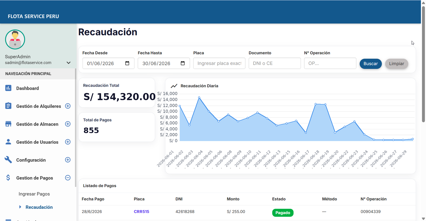Expand the Gestión de Usuarios submenu

click(68, 142)
